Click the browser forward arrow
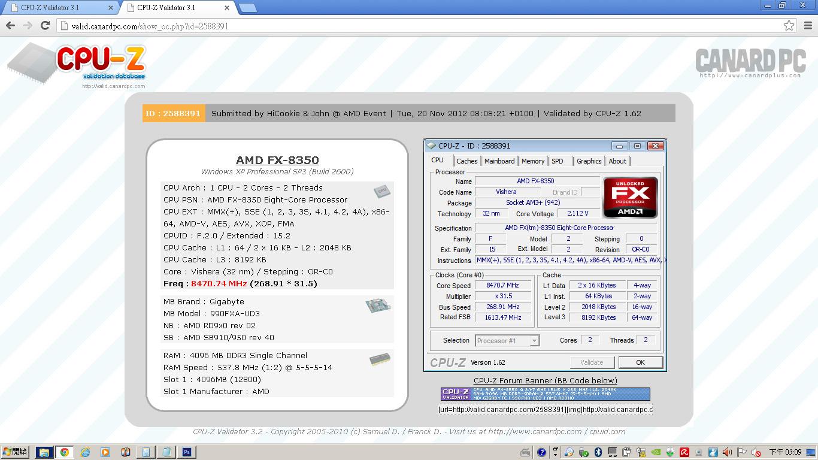 28,26
